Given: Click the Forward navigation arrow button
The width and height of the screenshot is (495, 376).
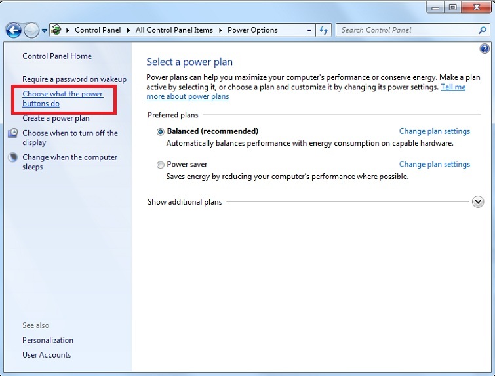Looking at the screenshot, I should [x=31, y=30].
